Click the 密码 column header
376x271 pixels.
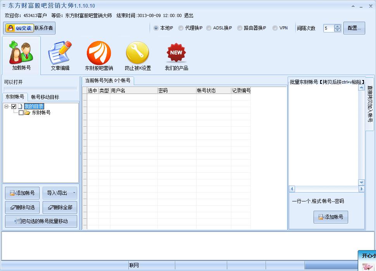[177, 90]
